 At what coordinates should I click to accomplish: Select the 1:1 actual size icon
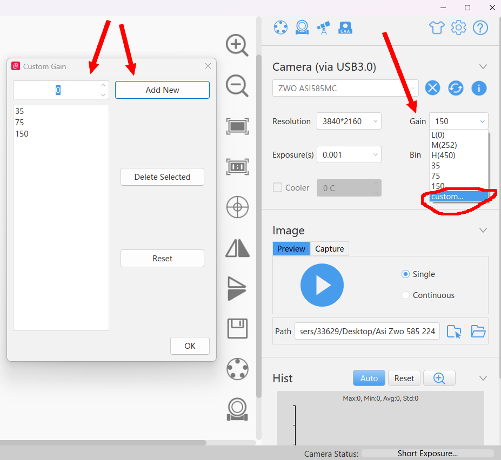pyautogui.click(x=237, y=166)
